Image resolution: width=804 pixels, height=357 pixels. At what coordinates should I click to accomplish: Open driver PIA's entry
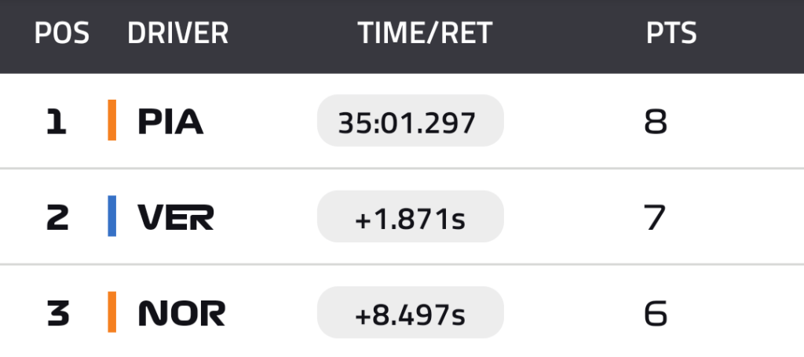[170, 122]
